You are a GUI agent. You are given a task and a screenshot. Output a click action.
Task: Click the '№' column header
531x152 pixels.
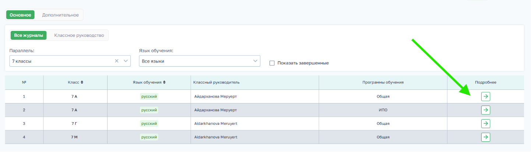[24, 82]
